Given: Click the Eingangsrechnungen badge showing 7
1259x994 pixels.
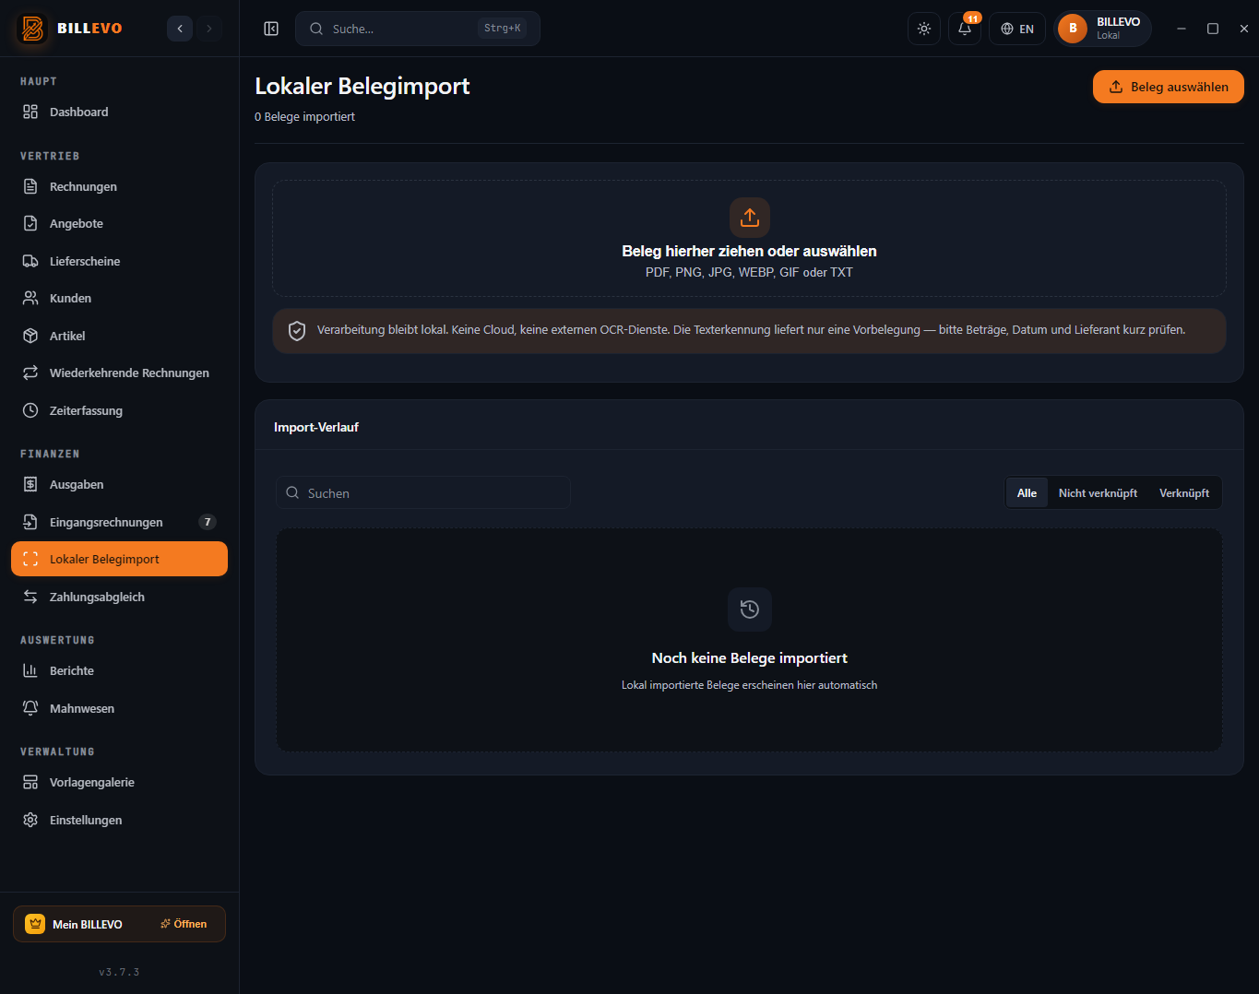Looking at the screenshot, I should 208,522.
